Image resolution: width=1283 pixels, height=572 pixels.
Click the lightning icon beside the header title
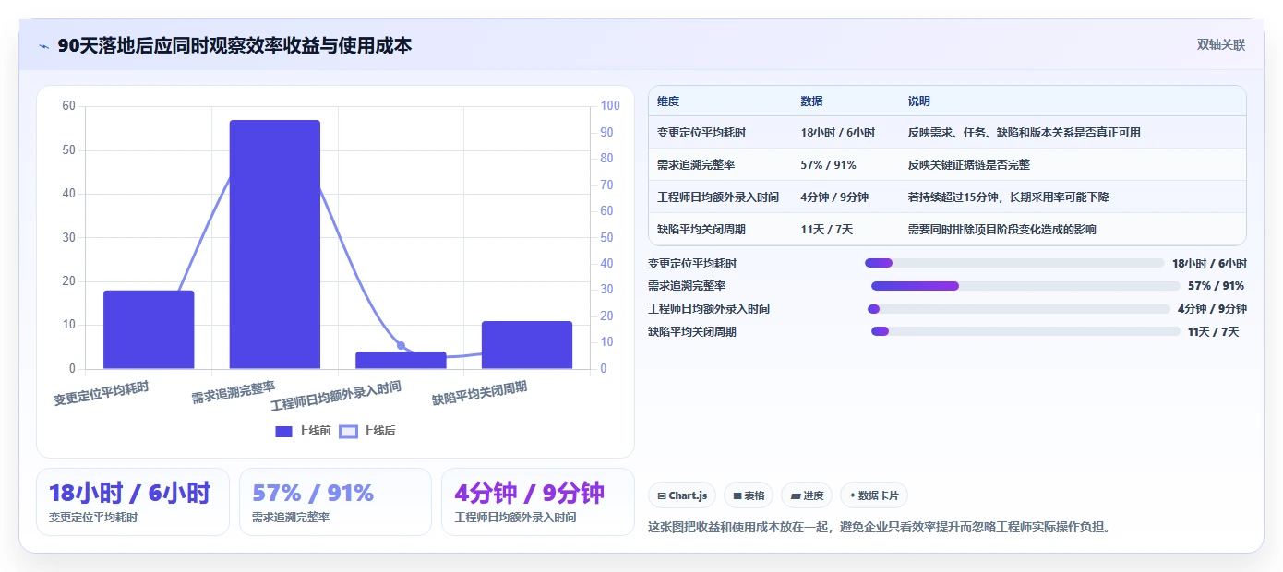click(43, 45)
